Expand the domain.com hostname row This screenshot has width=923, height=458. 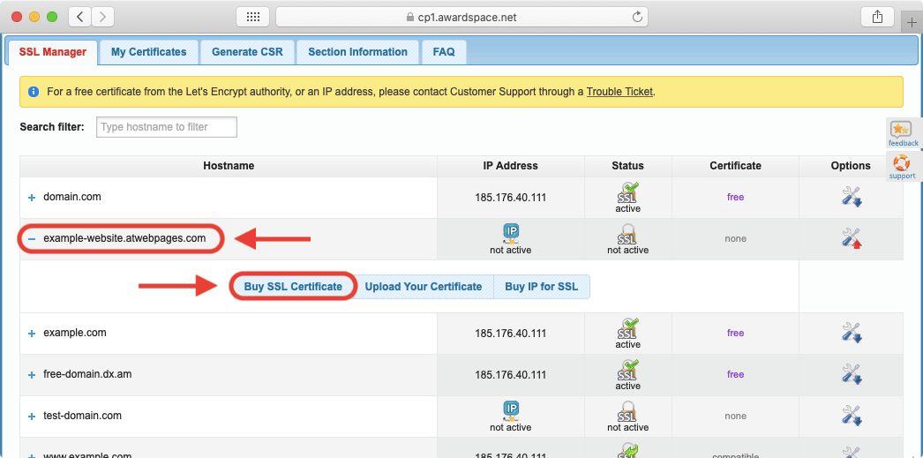click(32, 198)
